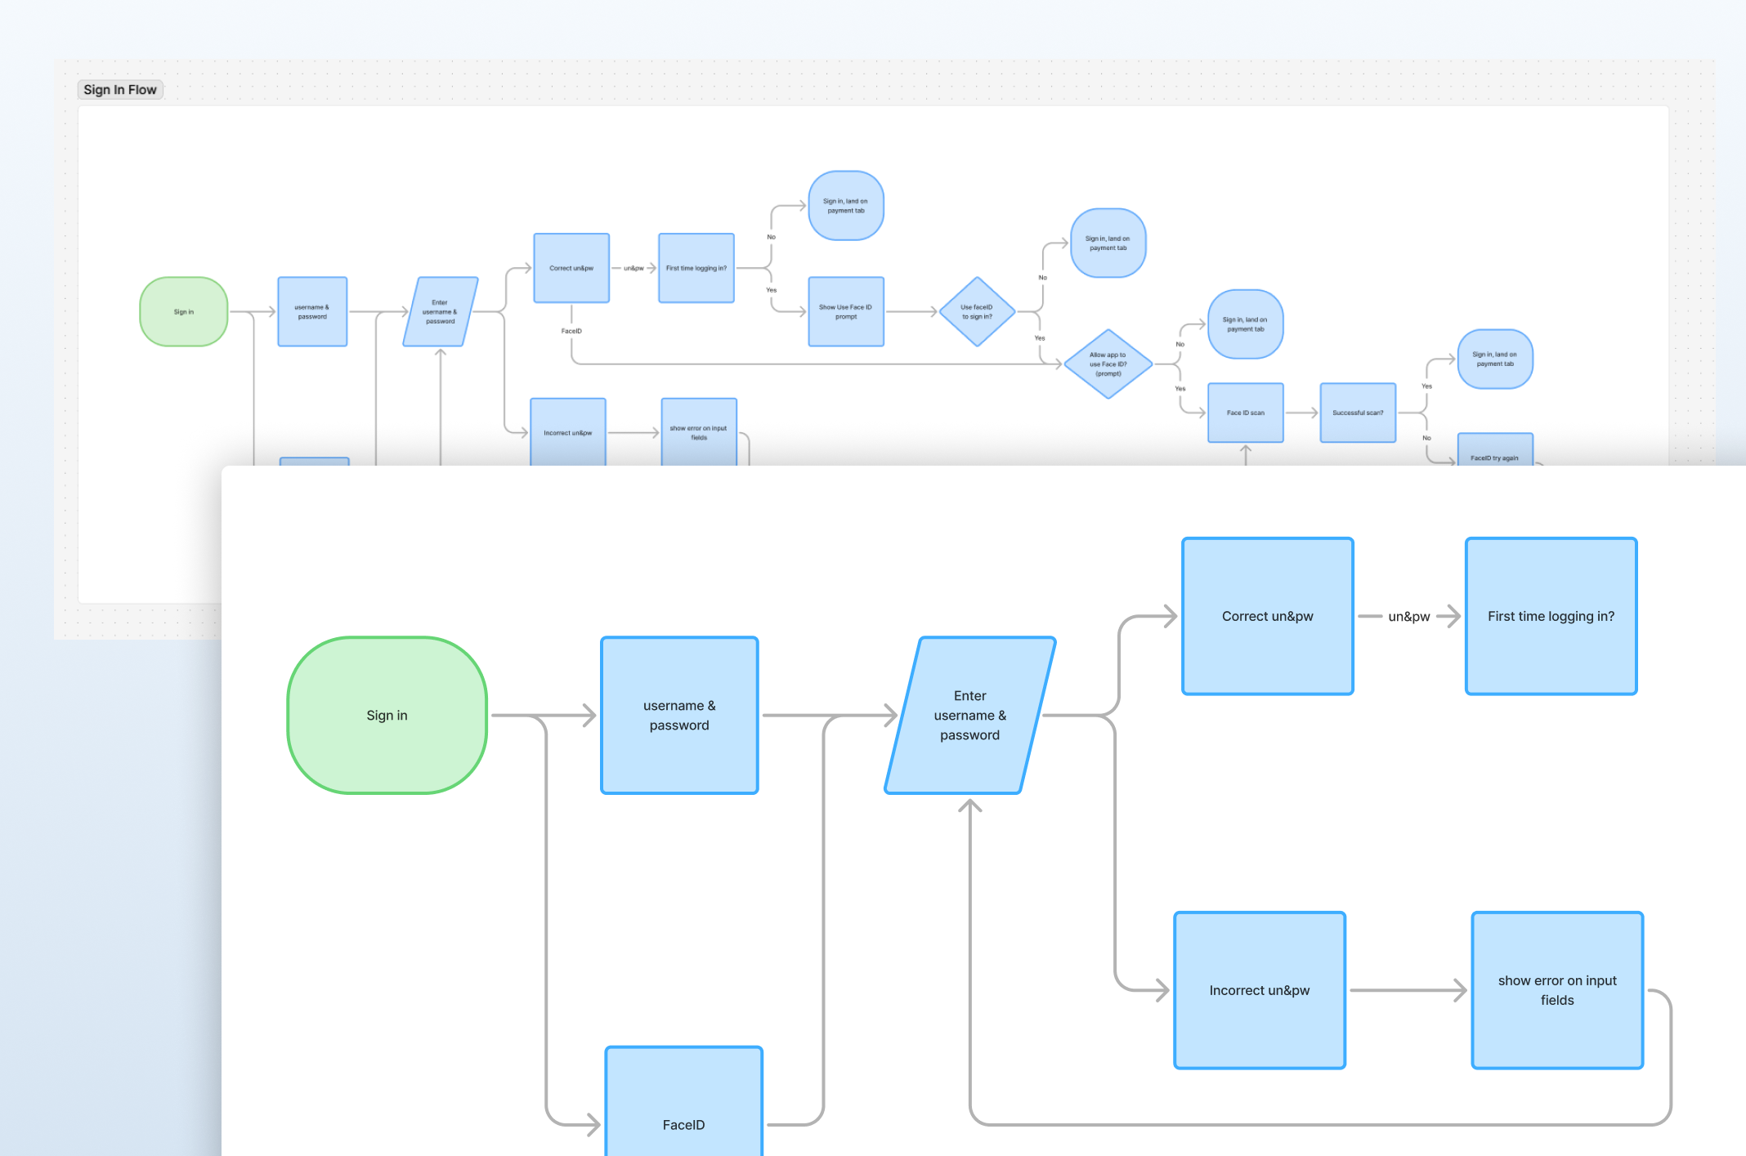Click the Allow app to use Face ID? diamond
Viewport: 1746px width, 1156px height.
coord(1108,364)
